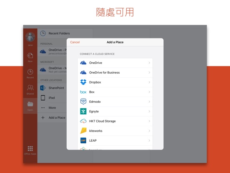Click the Recent Folders clock icon
230x173 pixels.
[43, 33]
